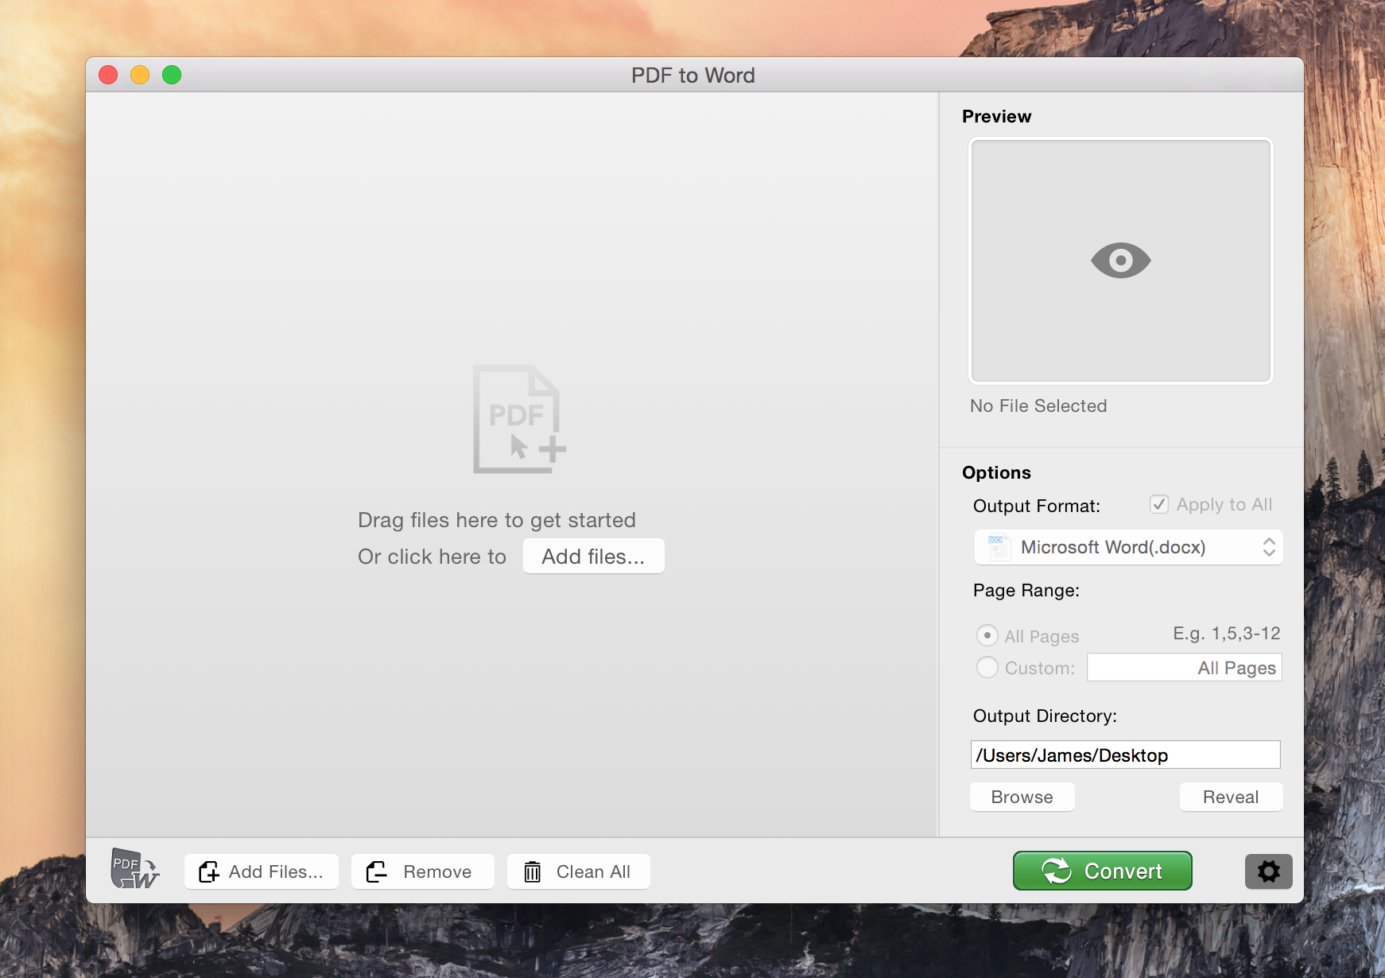
Task: Click the PDF to Word app logo icon
Action: (134, 868)
